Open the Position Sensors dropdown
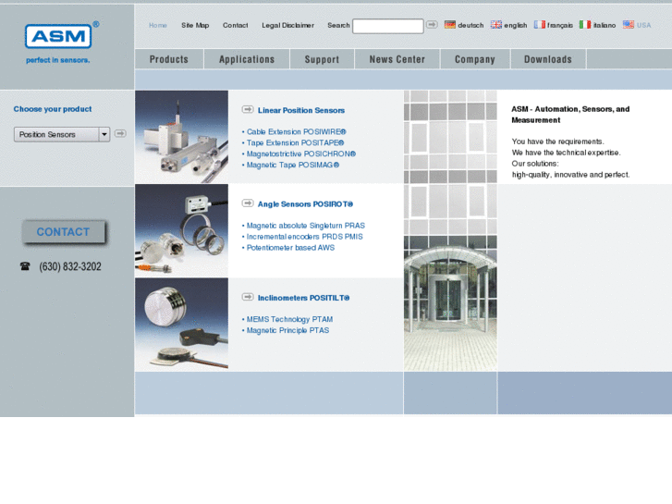Viewport: 672px width, 504px height. coord(62,134)
